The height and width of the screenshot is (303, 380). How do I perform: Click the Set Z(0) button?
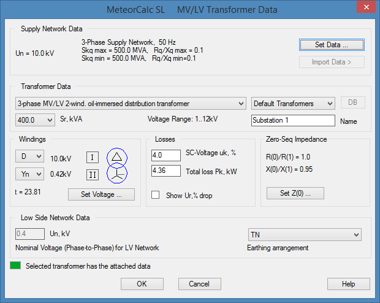[x=295, y=193]
